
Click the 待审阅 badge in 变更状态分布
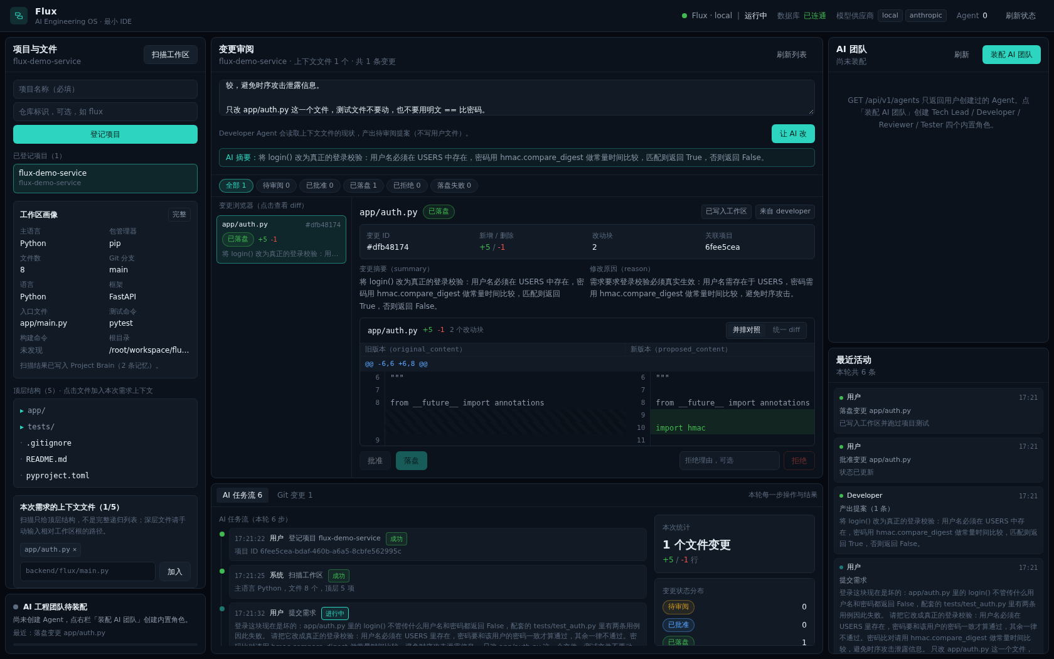[x=678, y=607]
